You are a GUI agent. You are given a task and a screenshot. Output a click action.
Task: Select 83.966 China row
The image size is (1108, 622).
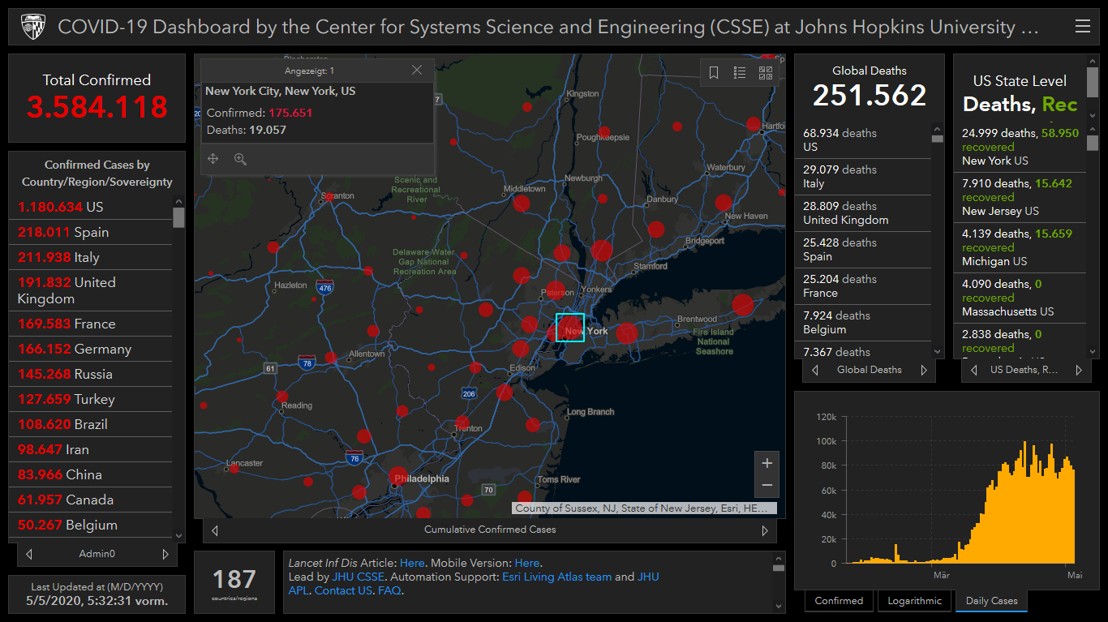click(91, 474)
